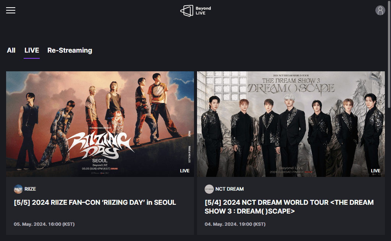Open '2024 NCT DREAM WORLD TOUR' title link
This screenshot has width=391, height=241.
point(289,207)
